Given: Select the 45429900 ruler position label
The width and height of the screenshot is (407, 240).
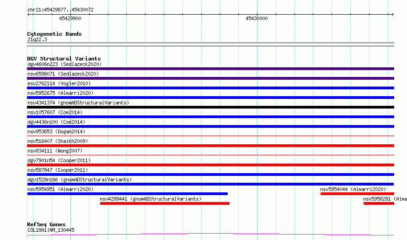Looking at the screenshot, I should (70, 18).
